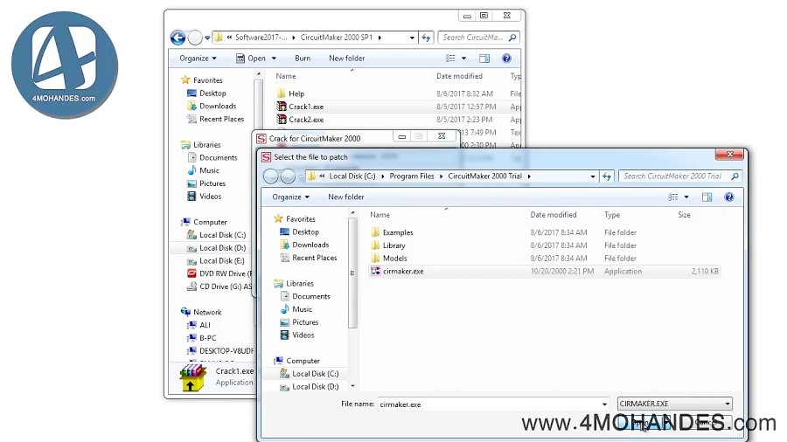
Task: Select Crack2.exe in Explorer file list
Action: coord(306,120)
